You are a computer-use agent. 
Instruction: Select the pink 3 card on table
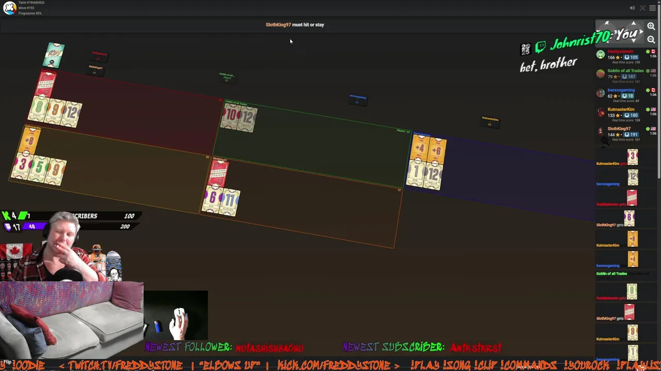click(x=22, y=166)
